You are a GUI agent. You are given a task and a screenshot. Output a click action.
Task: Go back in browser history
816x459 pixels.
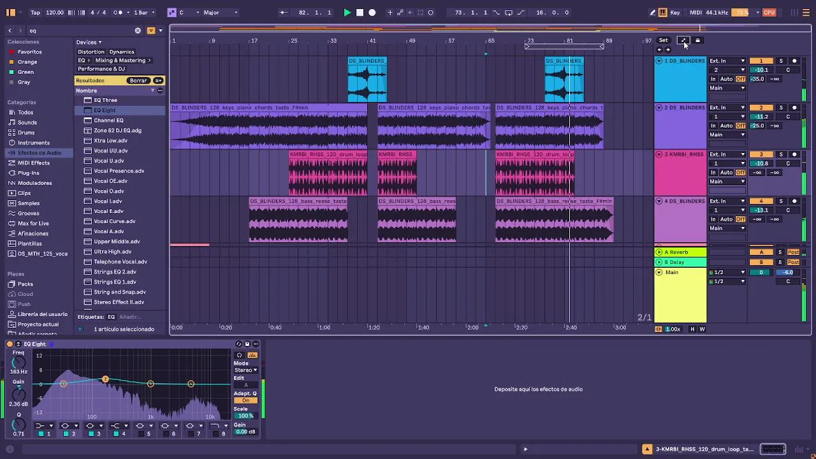tap(10, 30)
